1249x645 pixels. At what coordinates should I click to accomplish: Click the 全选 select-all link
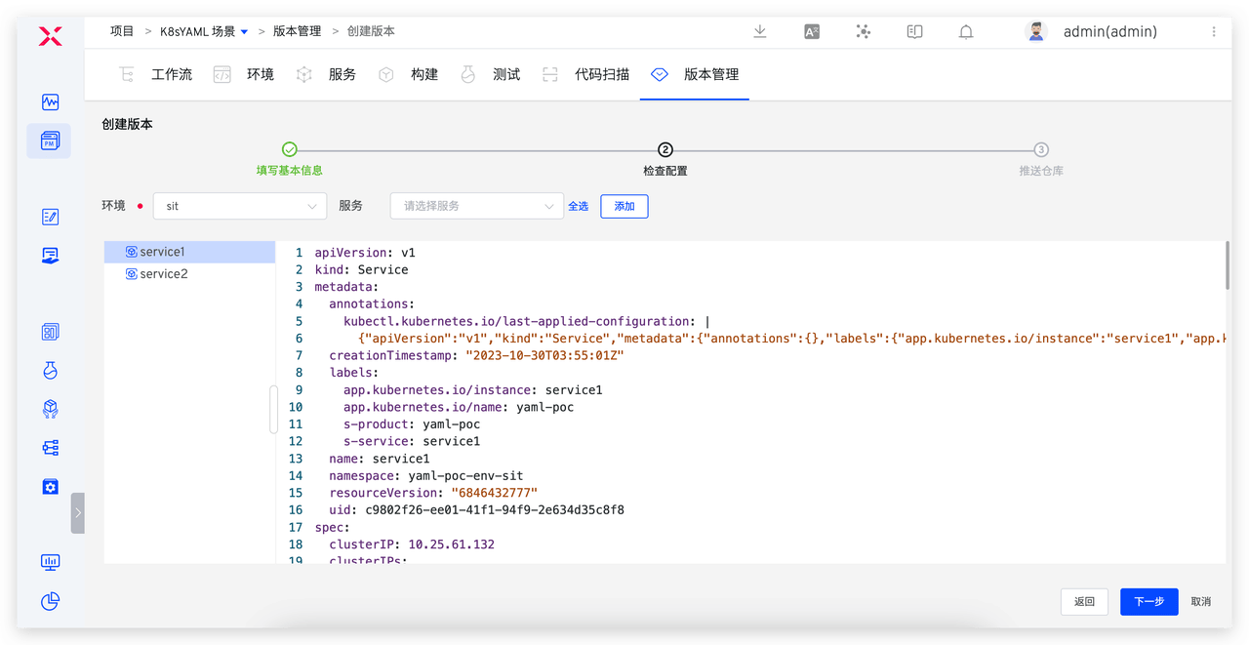578,206
